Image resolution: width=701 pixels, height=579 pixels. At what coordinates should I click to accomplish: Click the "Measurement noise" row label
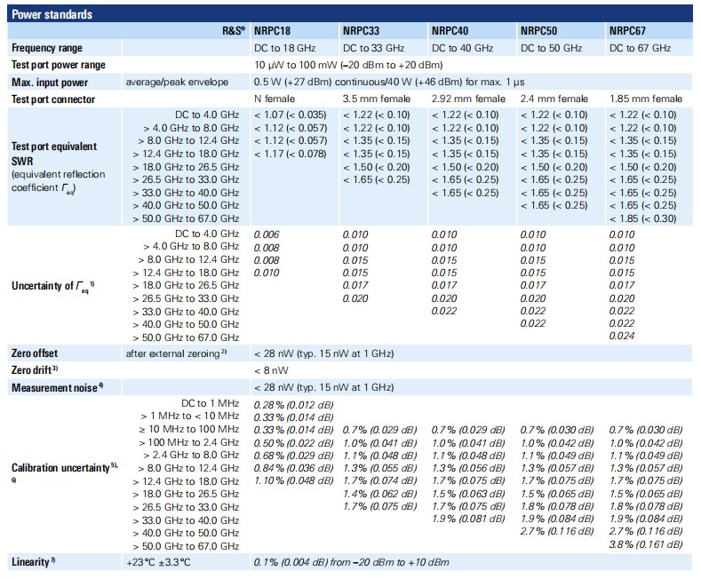57,387
